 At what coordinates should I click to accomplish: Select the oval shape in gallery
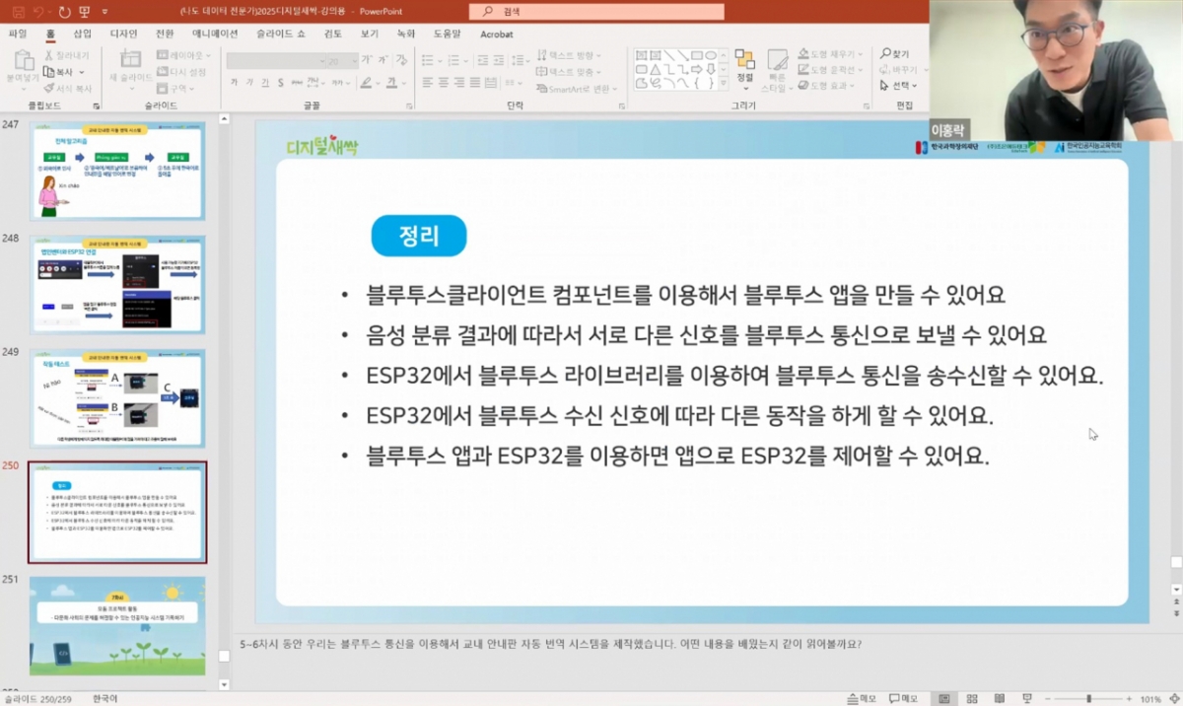[x=710, y=55]
